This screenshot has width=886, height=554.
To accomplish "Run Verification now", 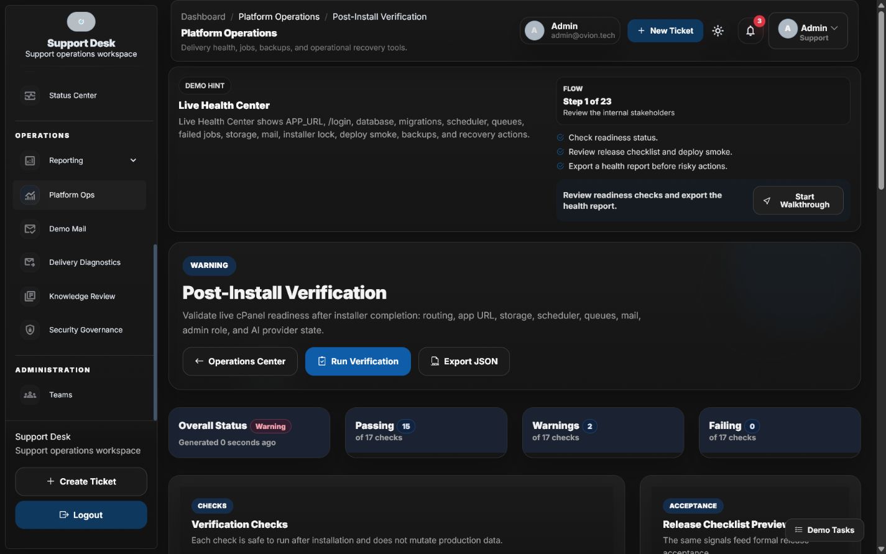I will 358,361.
